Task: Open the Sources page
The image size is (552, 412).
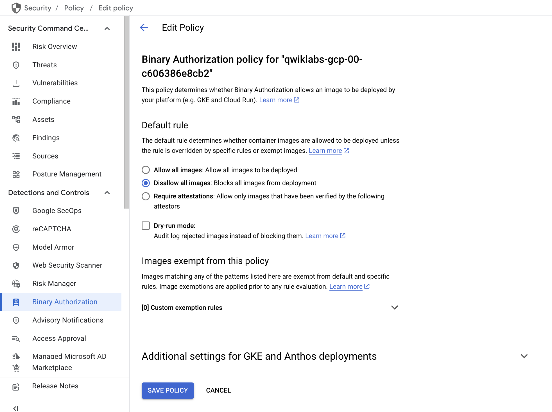Action: click(x=45, y=156)
